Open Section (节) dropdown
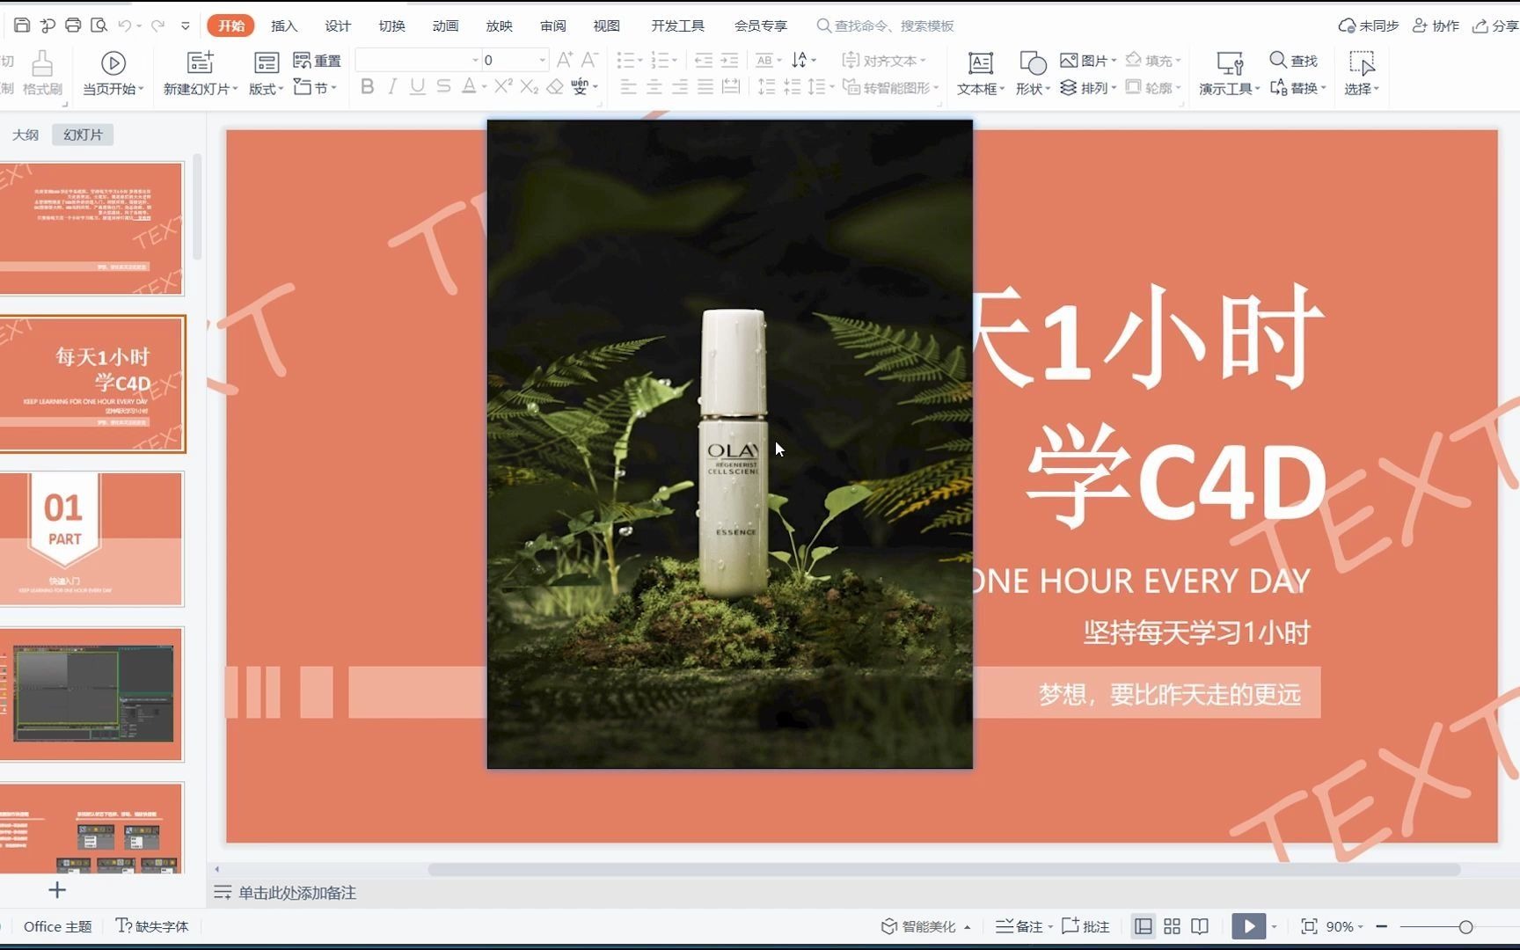The height and width of the screenshot is (950, 1520). pyautogui.click(x=315, y=87)
